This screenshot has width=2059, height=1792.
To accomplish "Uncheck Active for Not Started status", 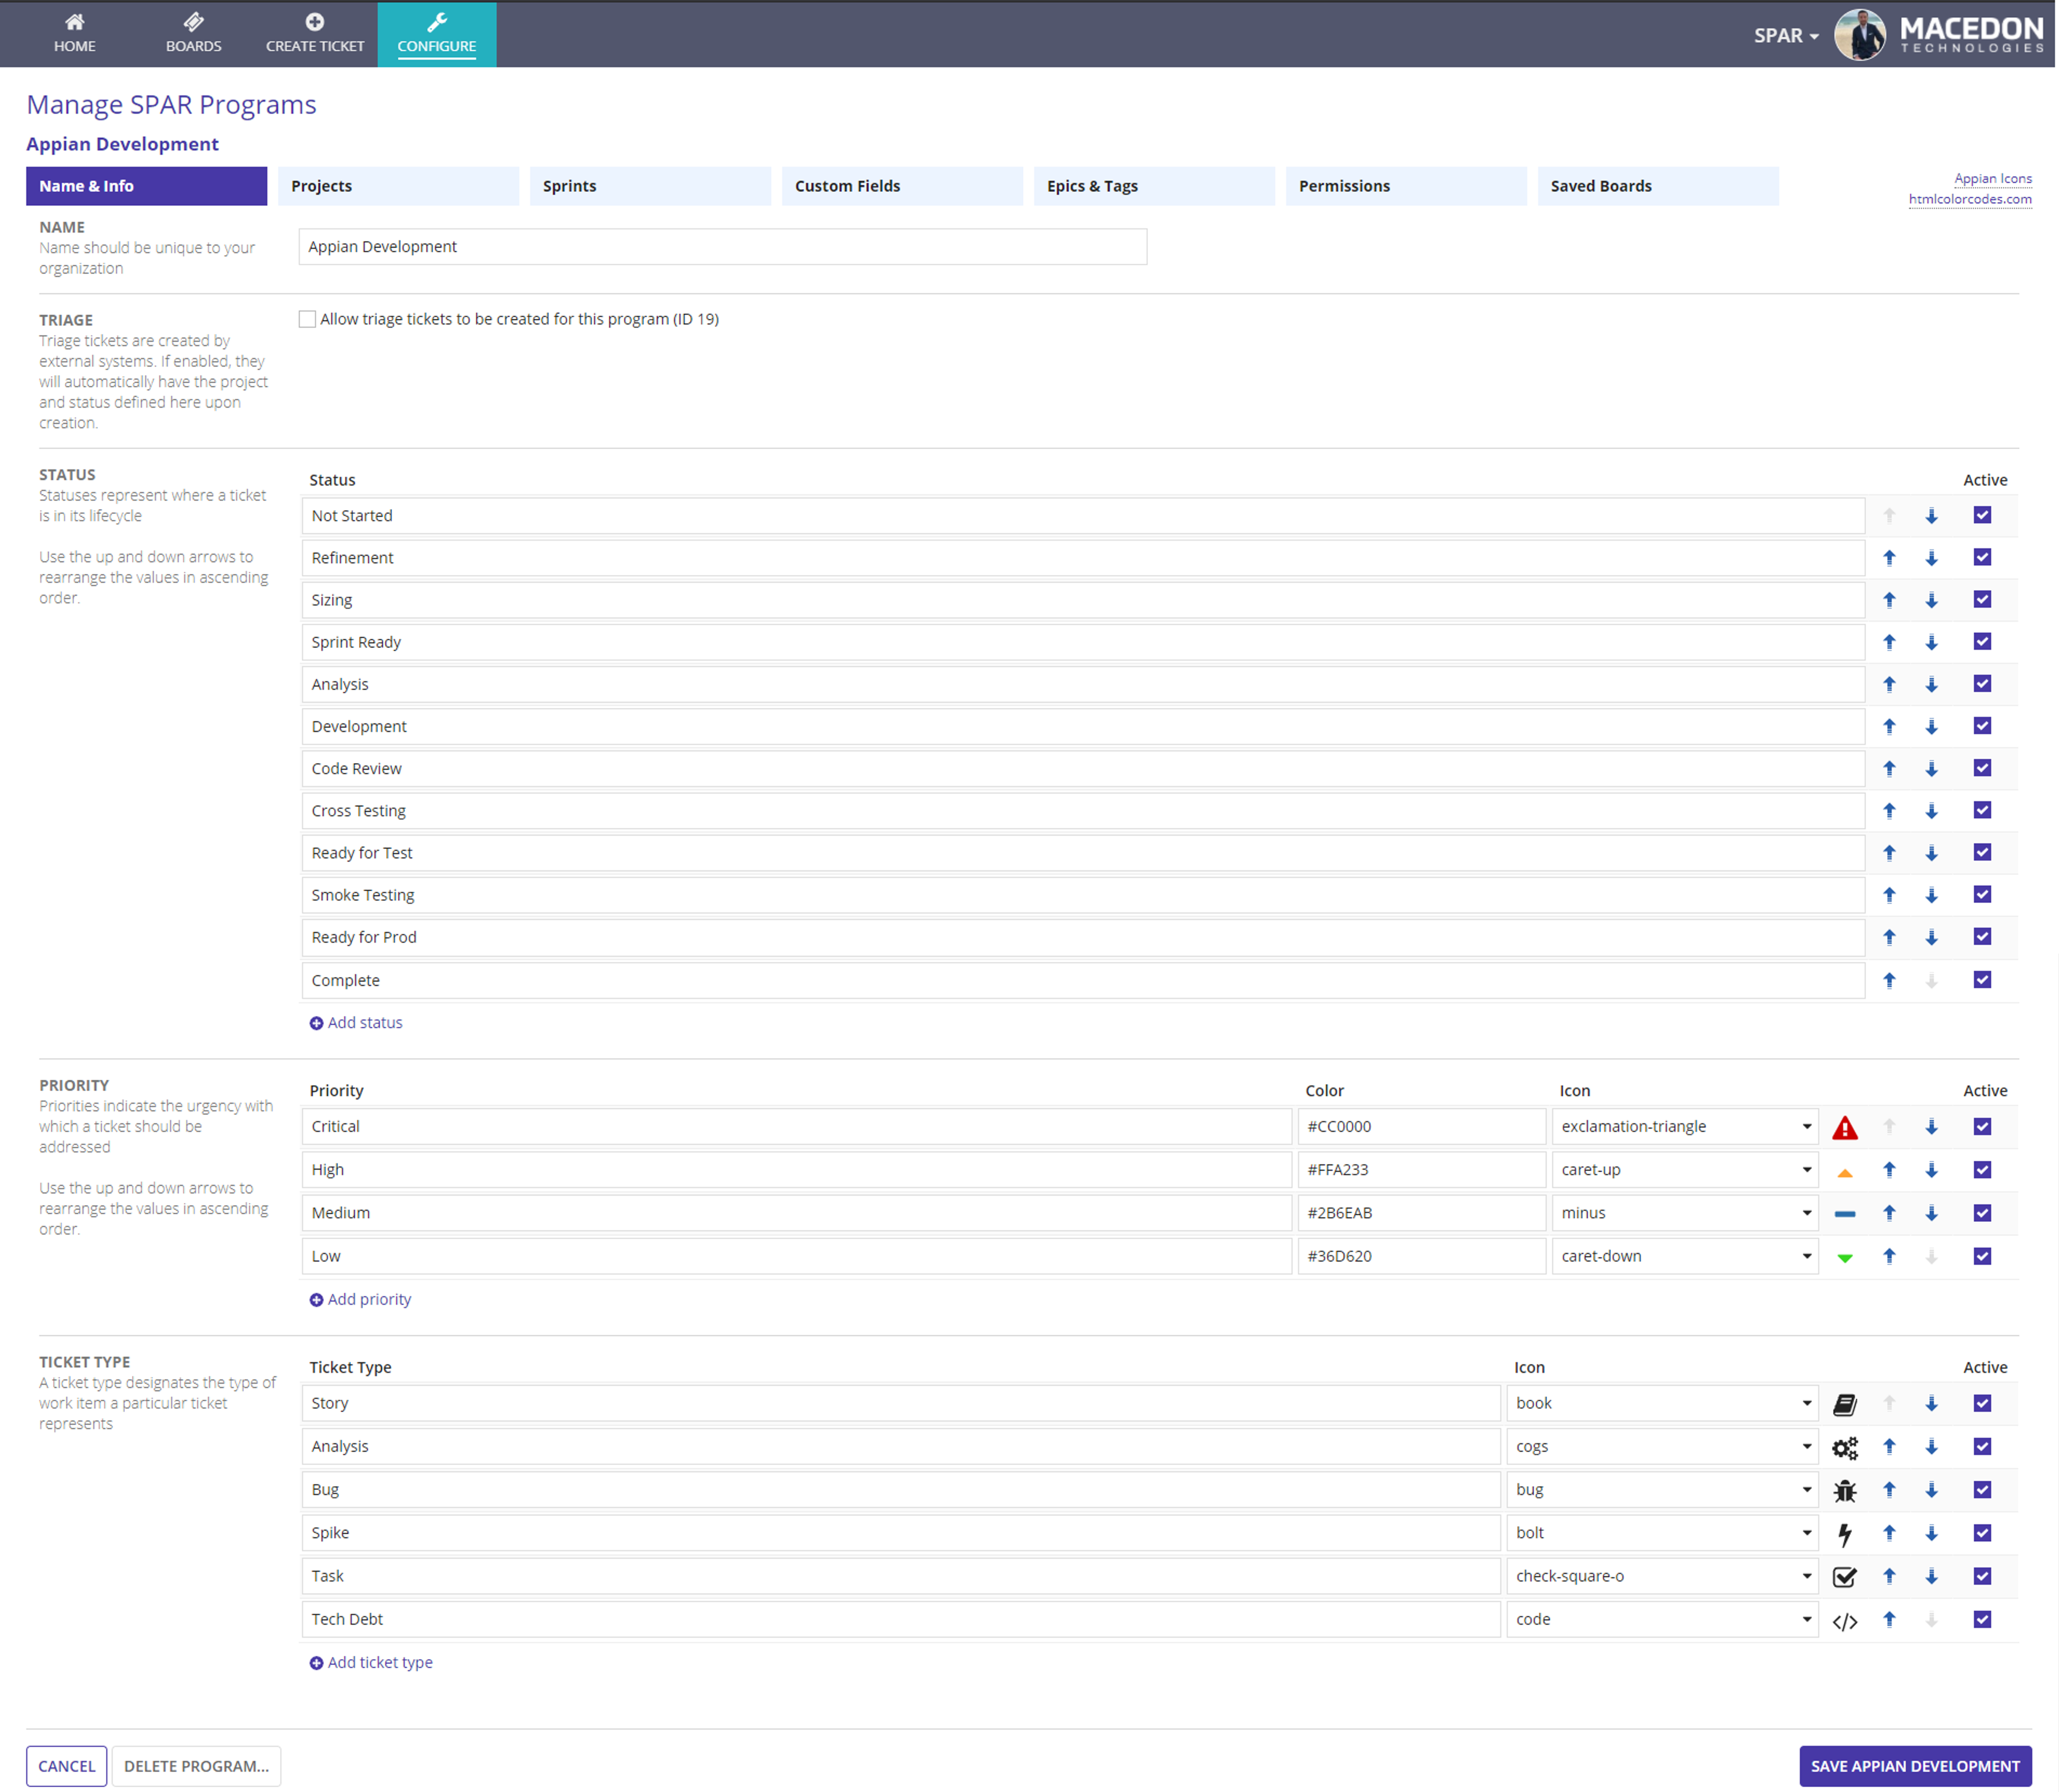I will pos(1982,515).
